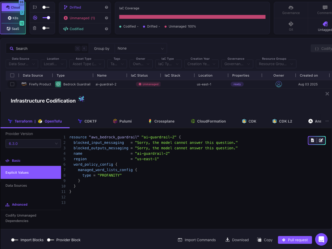Viewport: 332px width, 249px height.
Task: Open the Governance filter dropdown
Action: 237,64
